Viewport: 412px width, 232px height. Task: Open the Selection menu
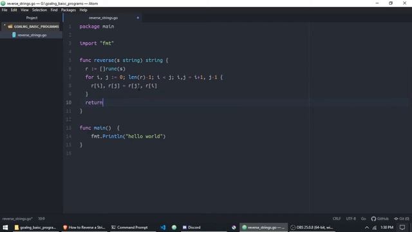point(39,10)
